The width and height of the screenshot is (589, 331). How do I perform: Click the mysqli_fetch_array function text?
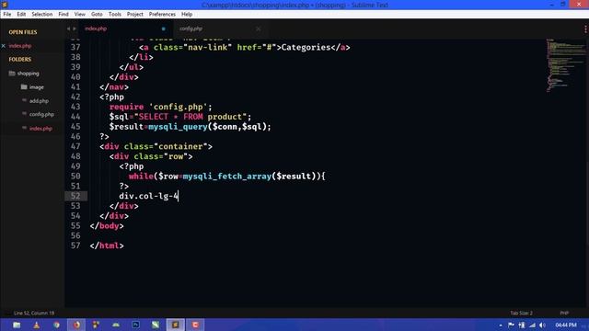click(227, 177)
